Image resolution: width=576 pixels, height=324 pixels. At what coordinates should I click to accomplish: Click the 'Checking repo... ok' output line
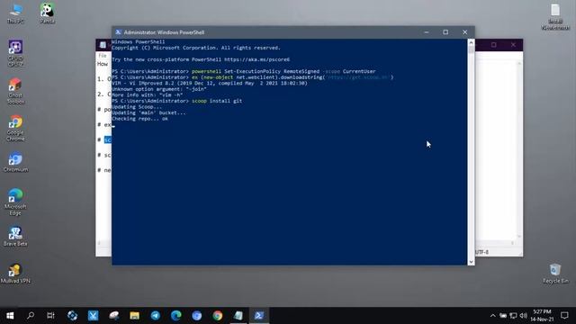(139, 119)
